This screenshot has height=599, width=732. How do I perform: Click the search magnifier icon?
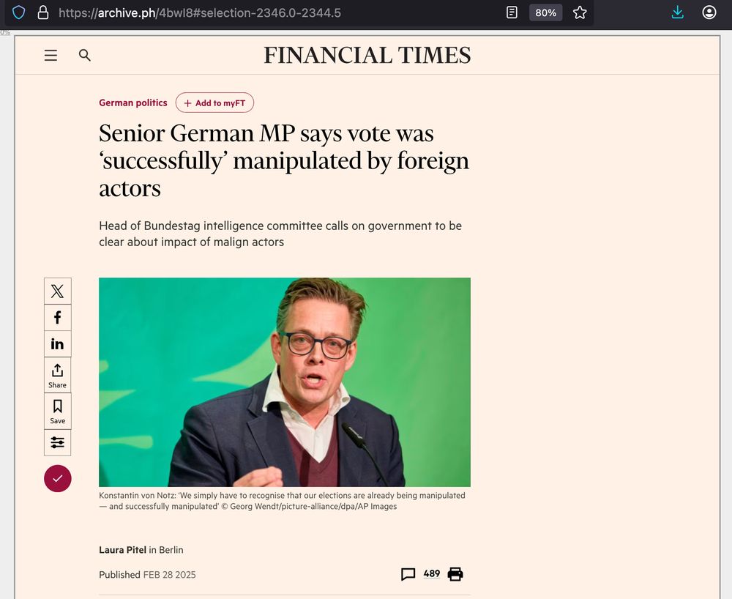coord(84,55)
